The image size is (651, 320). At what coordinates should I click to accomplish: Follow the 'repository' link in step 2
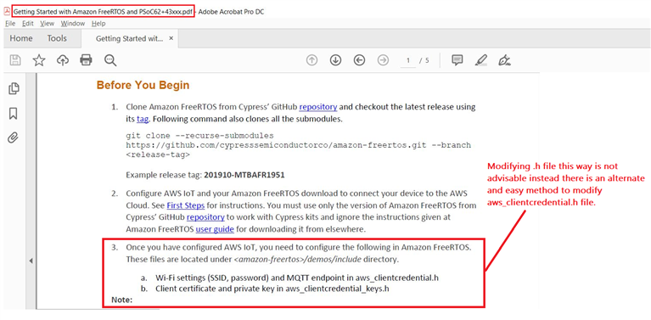coord(205,216)
